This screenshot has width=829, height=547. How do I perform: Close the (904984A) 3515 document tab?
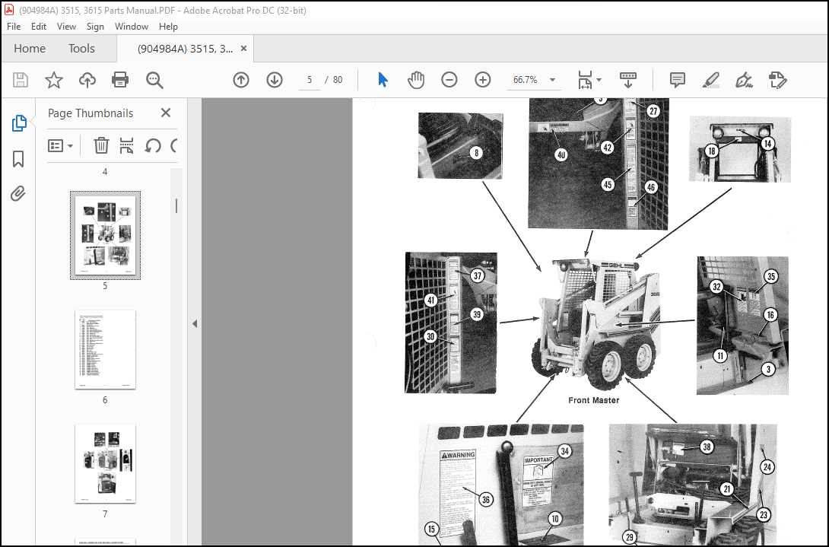(243, 49)
